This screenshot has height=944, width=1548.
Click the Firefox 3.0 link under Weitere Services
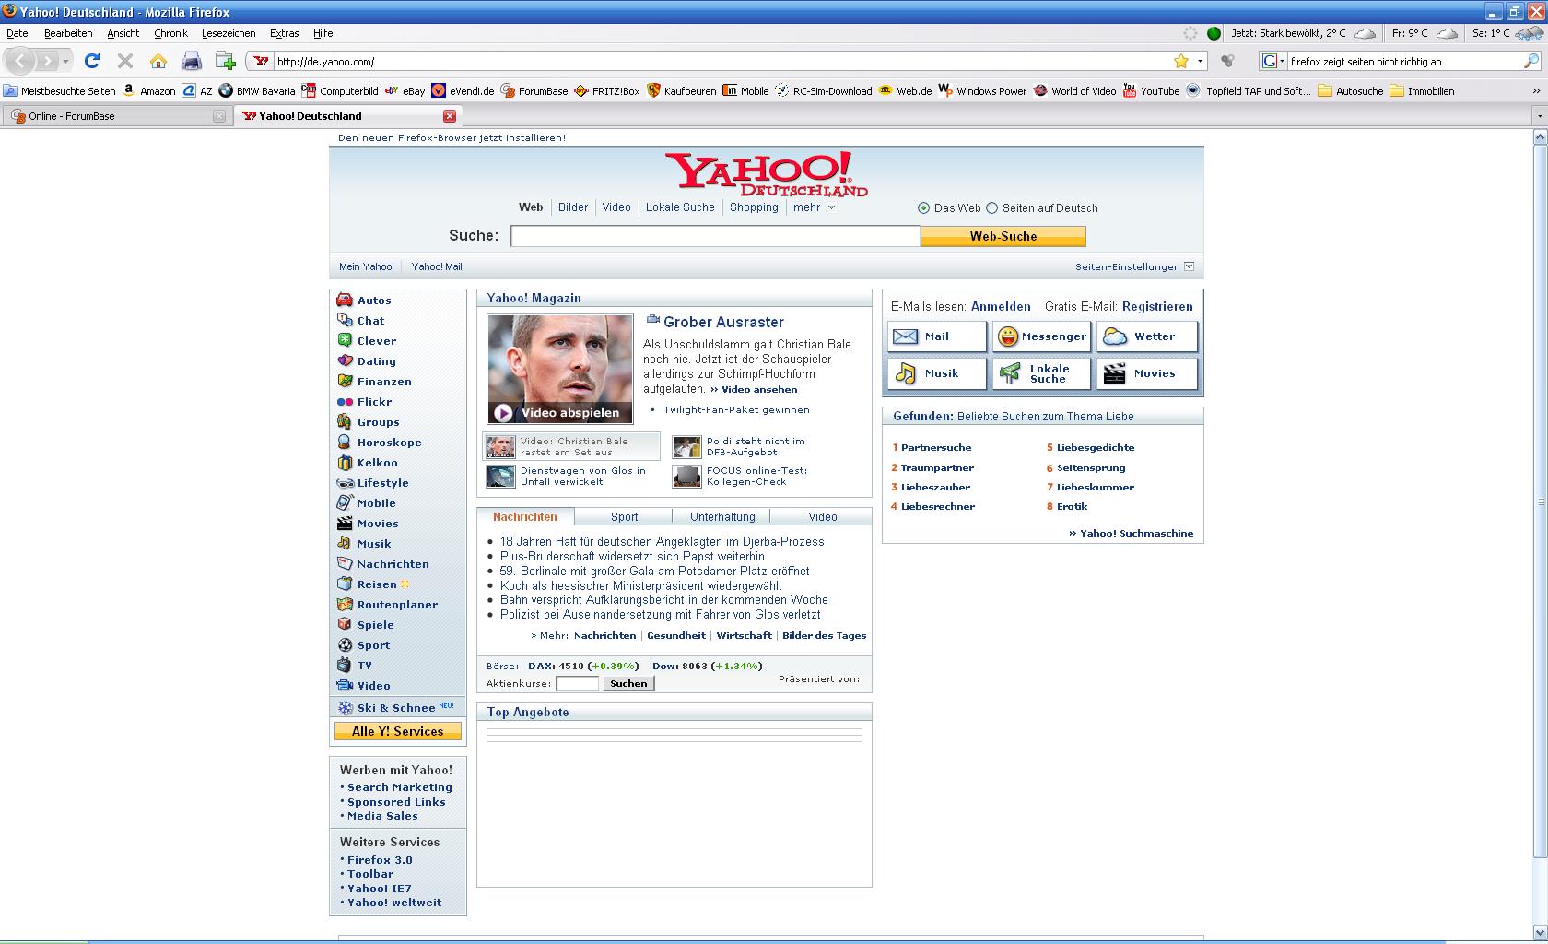point(380,860)
